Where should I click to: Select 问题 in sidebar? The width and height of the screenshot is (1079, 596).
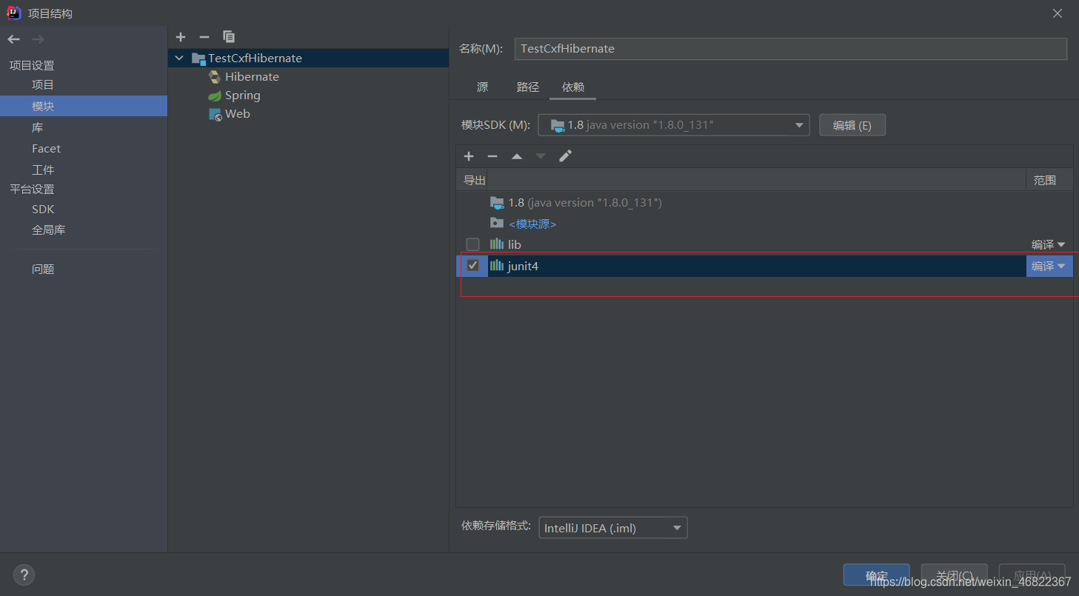click(43, 269)
